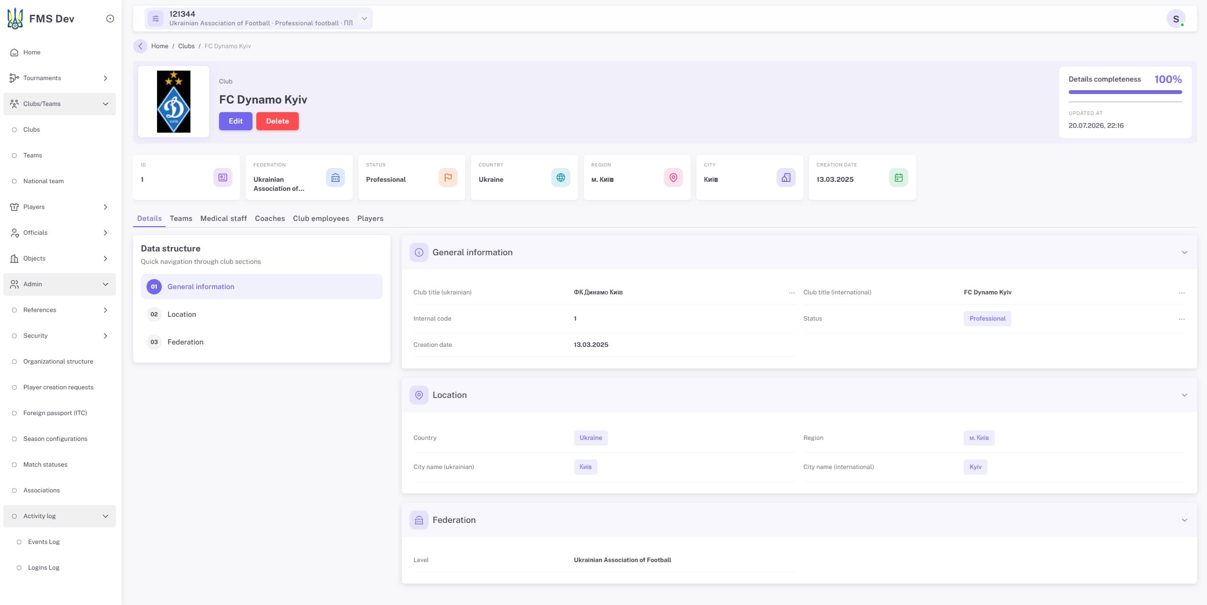Click the red Delete button
Image resolution: width=1207 pixels, height=605 pixels.
[x=277, y=121]
